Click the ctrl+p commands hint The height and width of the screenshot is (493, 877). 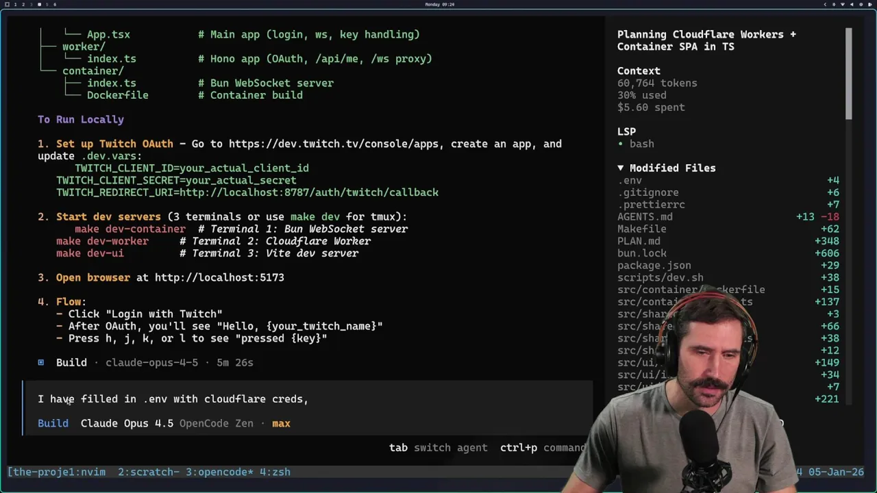click(543, 448)
